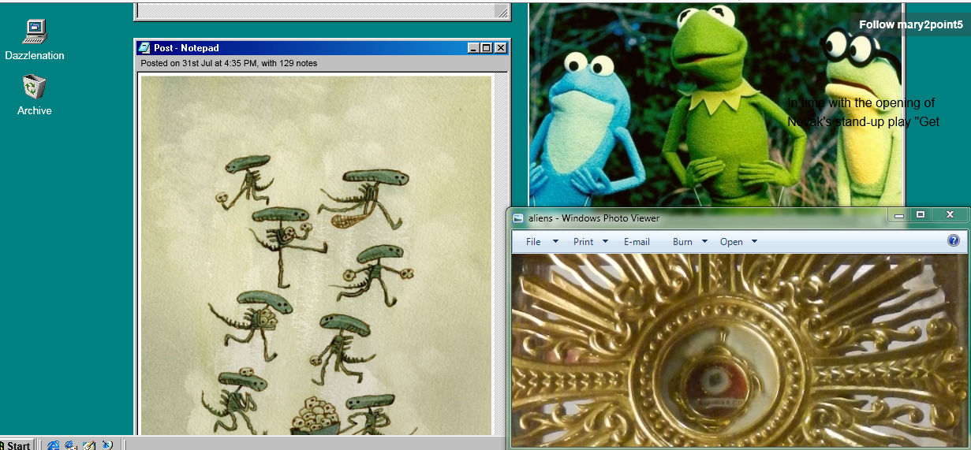The height and width of the screenshot is (450, 971).
Task: Click the "aliens - Windows Photo Viewer" title text
Action: click(594, 218)
